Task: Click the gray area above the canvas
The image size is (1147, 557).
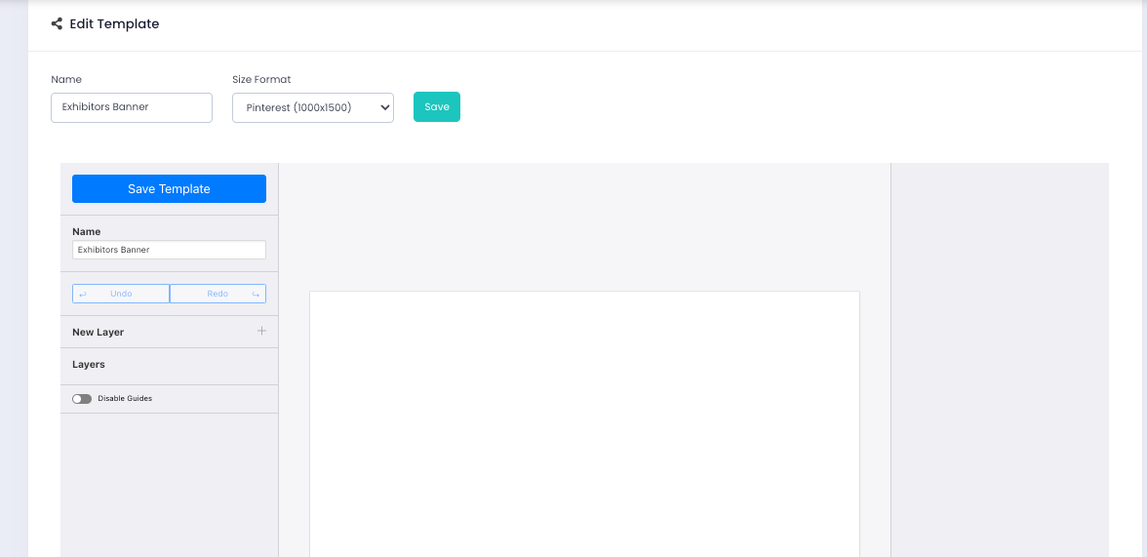Action: click(584, 226)
